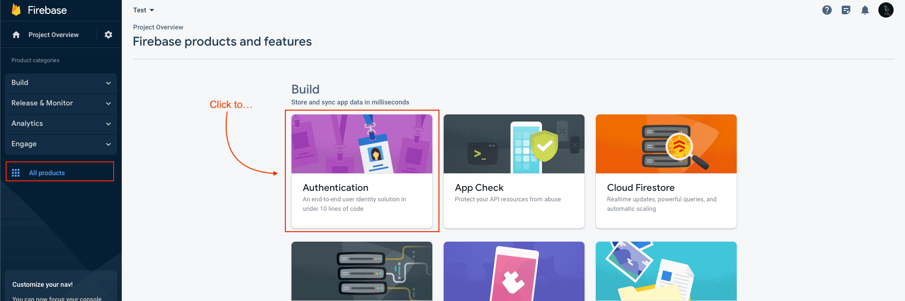Screen dimensions: 905x301
Task: Open the Test project dropdown
Action: click(x=144, y=10)
